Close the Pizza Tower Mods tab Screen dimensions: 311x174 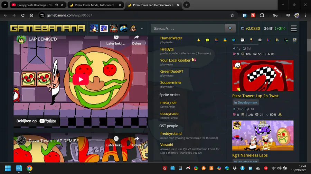point(120,5)
